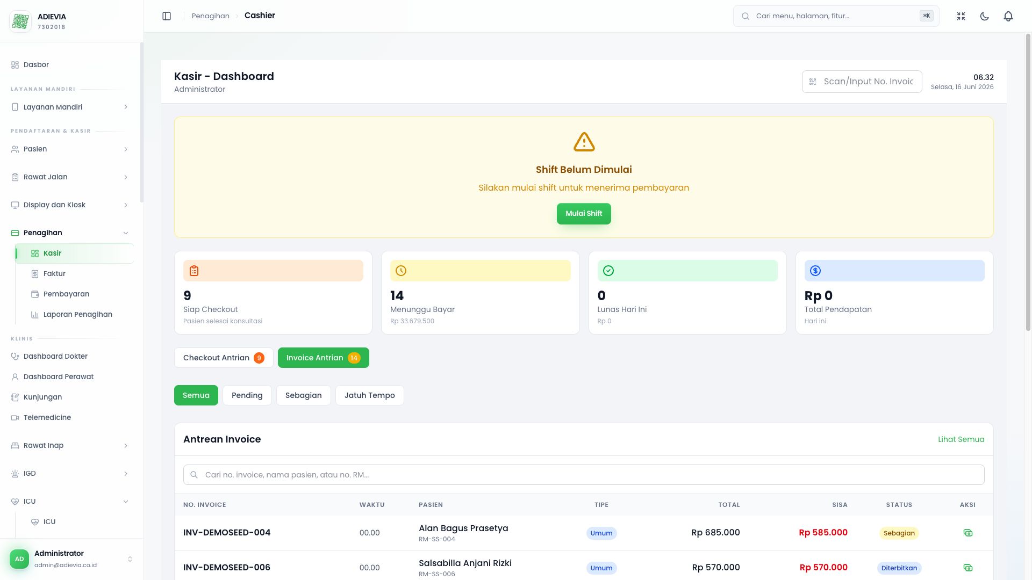
Task: Focus invoice search input field
Action: pos(584,475)
